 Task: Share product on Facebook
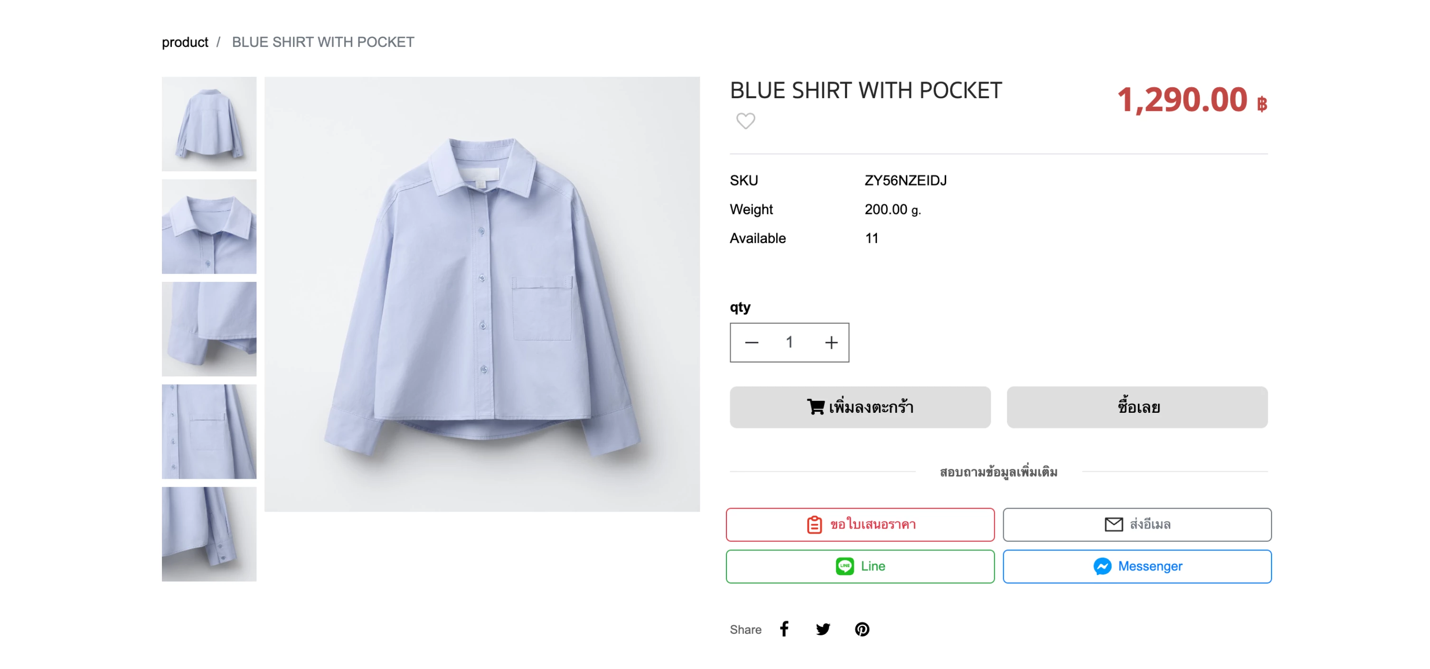point(784,629)
